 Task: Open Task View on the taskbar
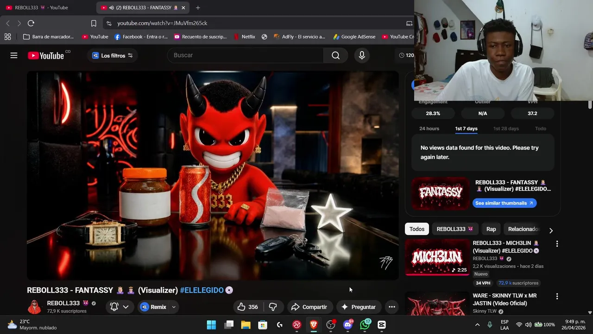click(x=229, y=325)
